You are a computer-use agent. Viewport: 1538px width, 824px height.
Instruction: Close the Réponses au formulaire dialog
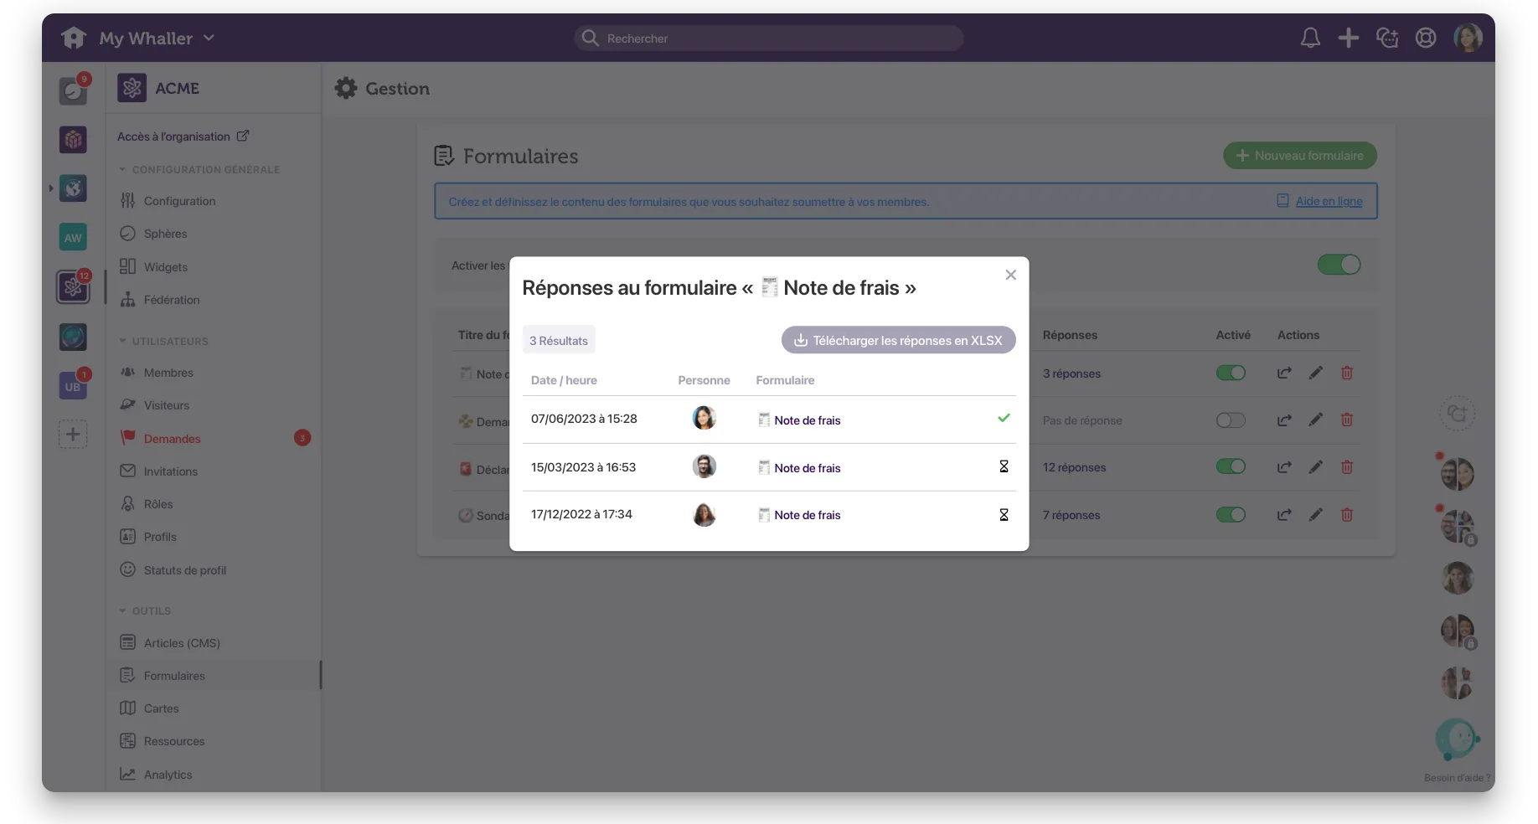(1010, 275)
